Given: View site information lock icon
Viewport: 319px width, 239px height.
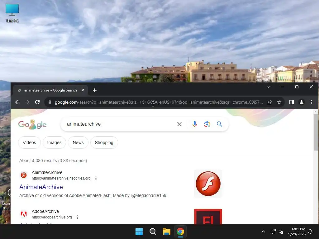Looking at the screenshot, I should [50, 102].
